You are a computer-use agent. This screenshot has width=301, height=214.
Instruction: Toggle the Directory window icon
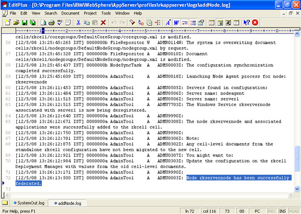(x=212, y=22)
